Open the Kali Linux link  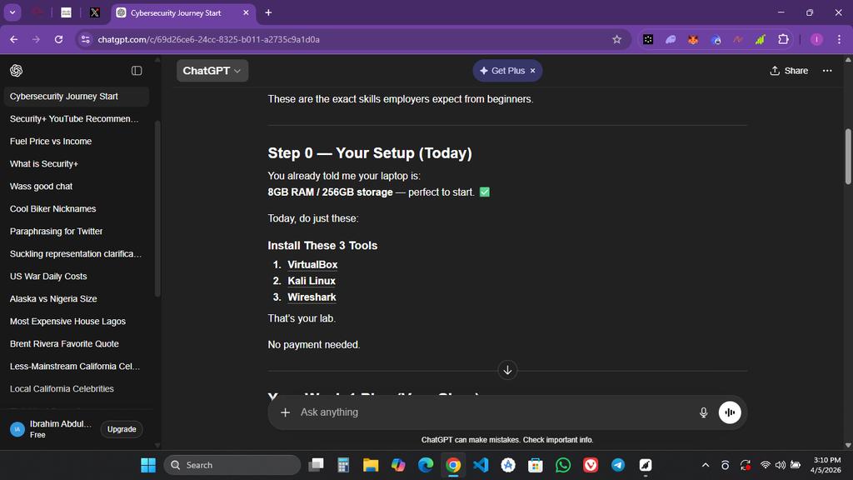click(312, 281)
